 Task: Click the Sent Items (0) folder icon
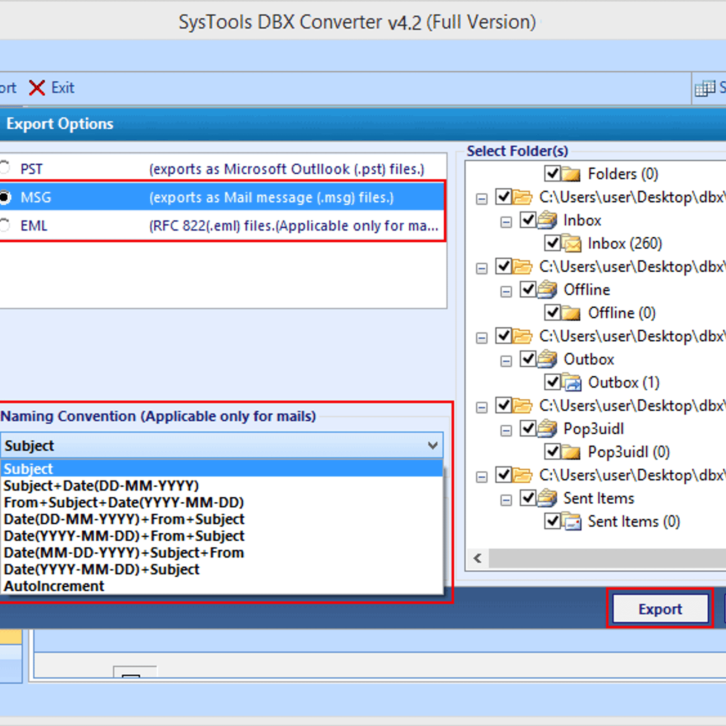[571, 521]
